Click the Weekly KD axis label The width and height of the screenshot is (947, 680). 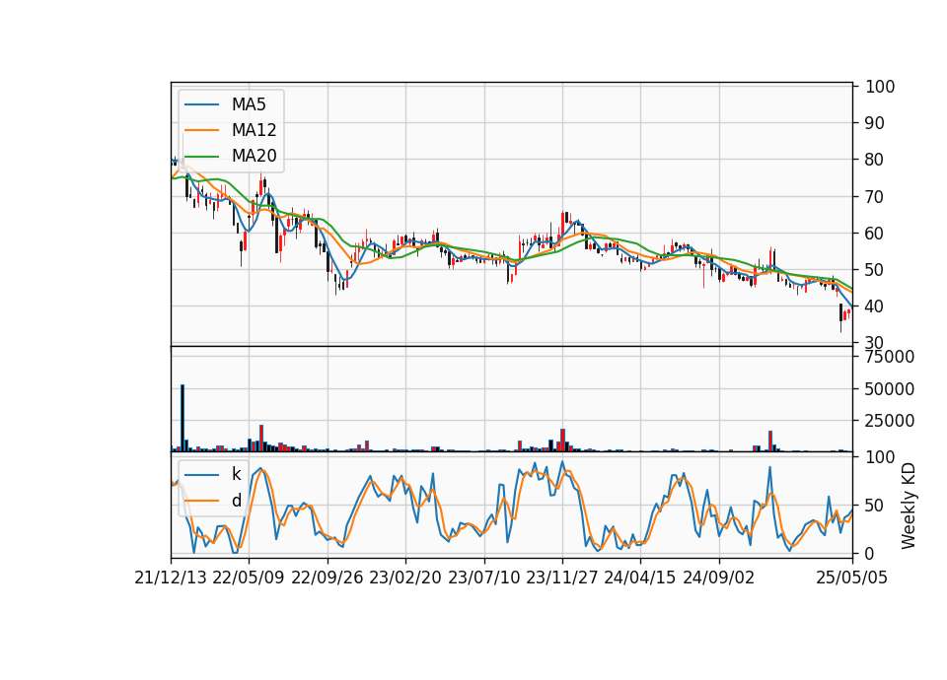(908, 506)
